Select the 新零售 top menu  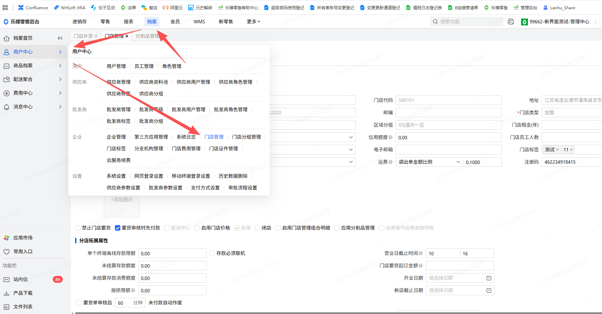tap(226, 22)
